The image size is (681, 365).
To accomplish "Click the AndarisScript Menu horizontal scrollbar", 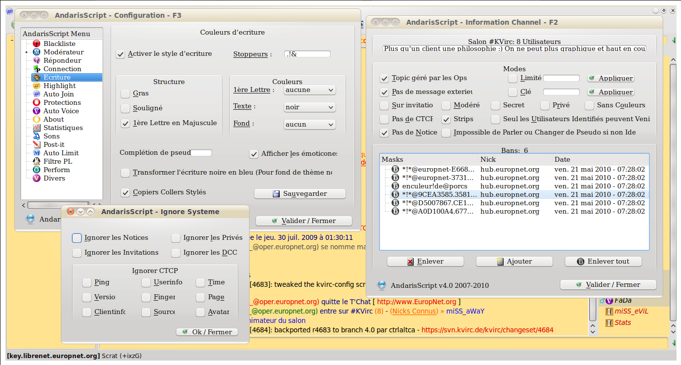I will point(58,205).
